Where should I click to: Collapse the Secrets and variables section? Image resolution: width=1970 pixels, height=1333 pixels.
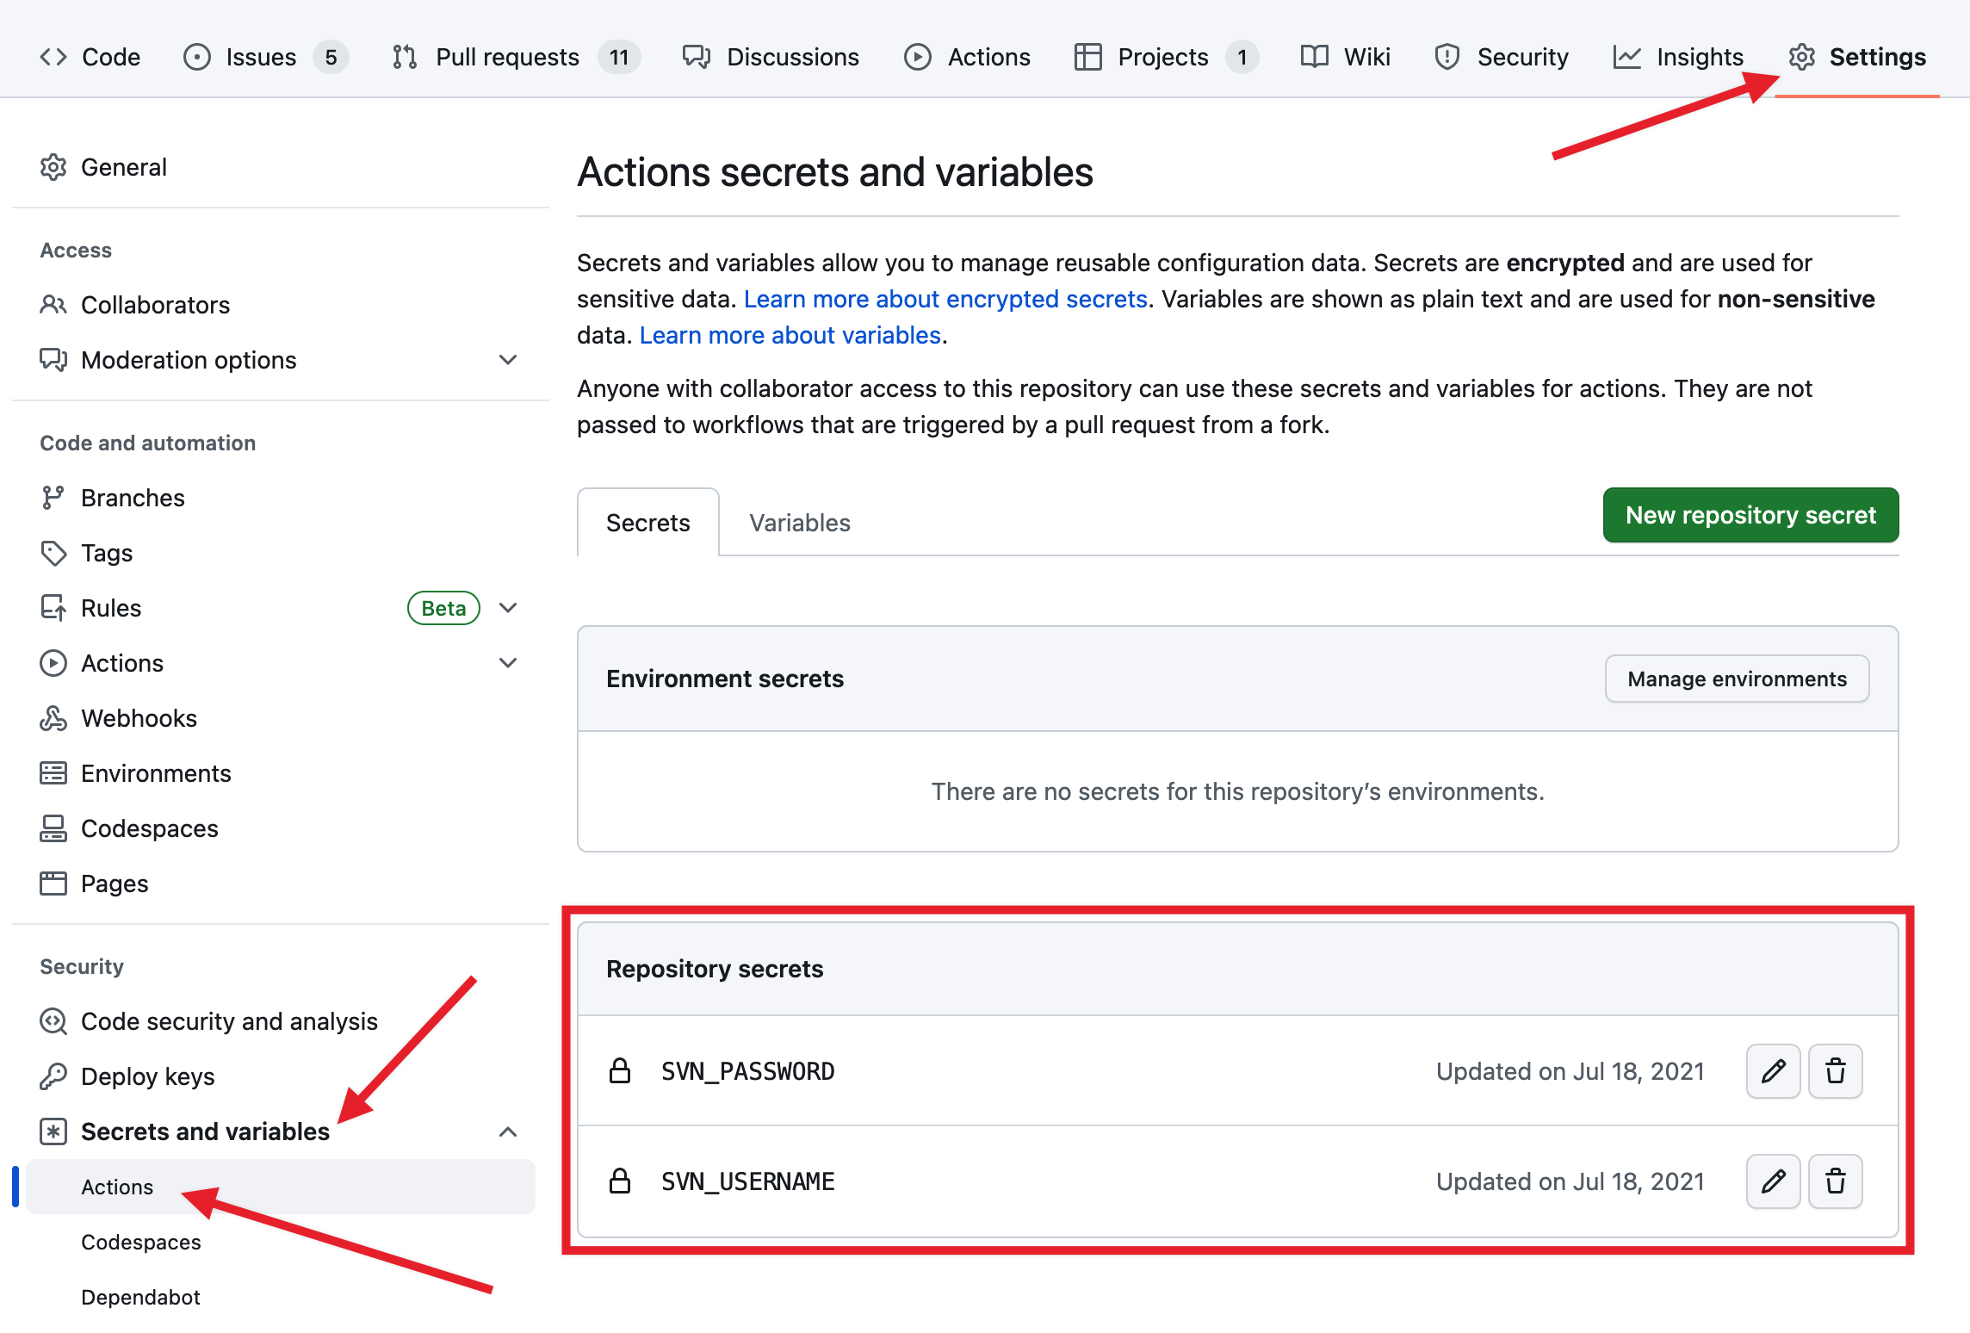point(508,1131)
